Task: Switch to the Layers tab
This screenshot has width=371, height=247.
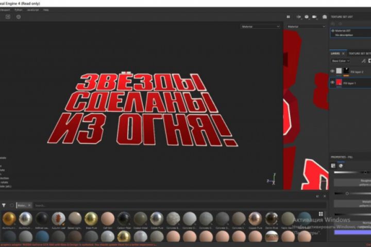Action: [335, 54]
